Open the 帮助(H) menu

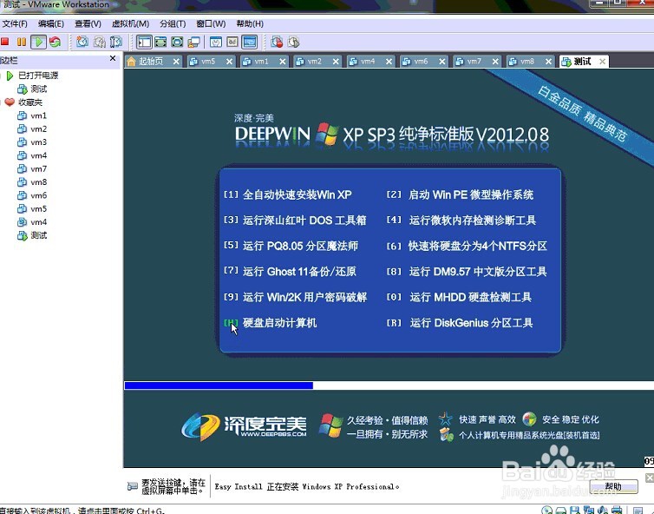click(250, 23)
